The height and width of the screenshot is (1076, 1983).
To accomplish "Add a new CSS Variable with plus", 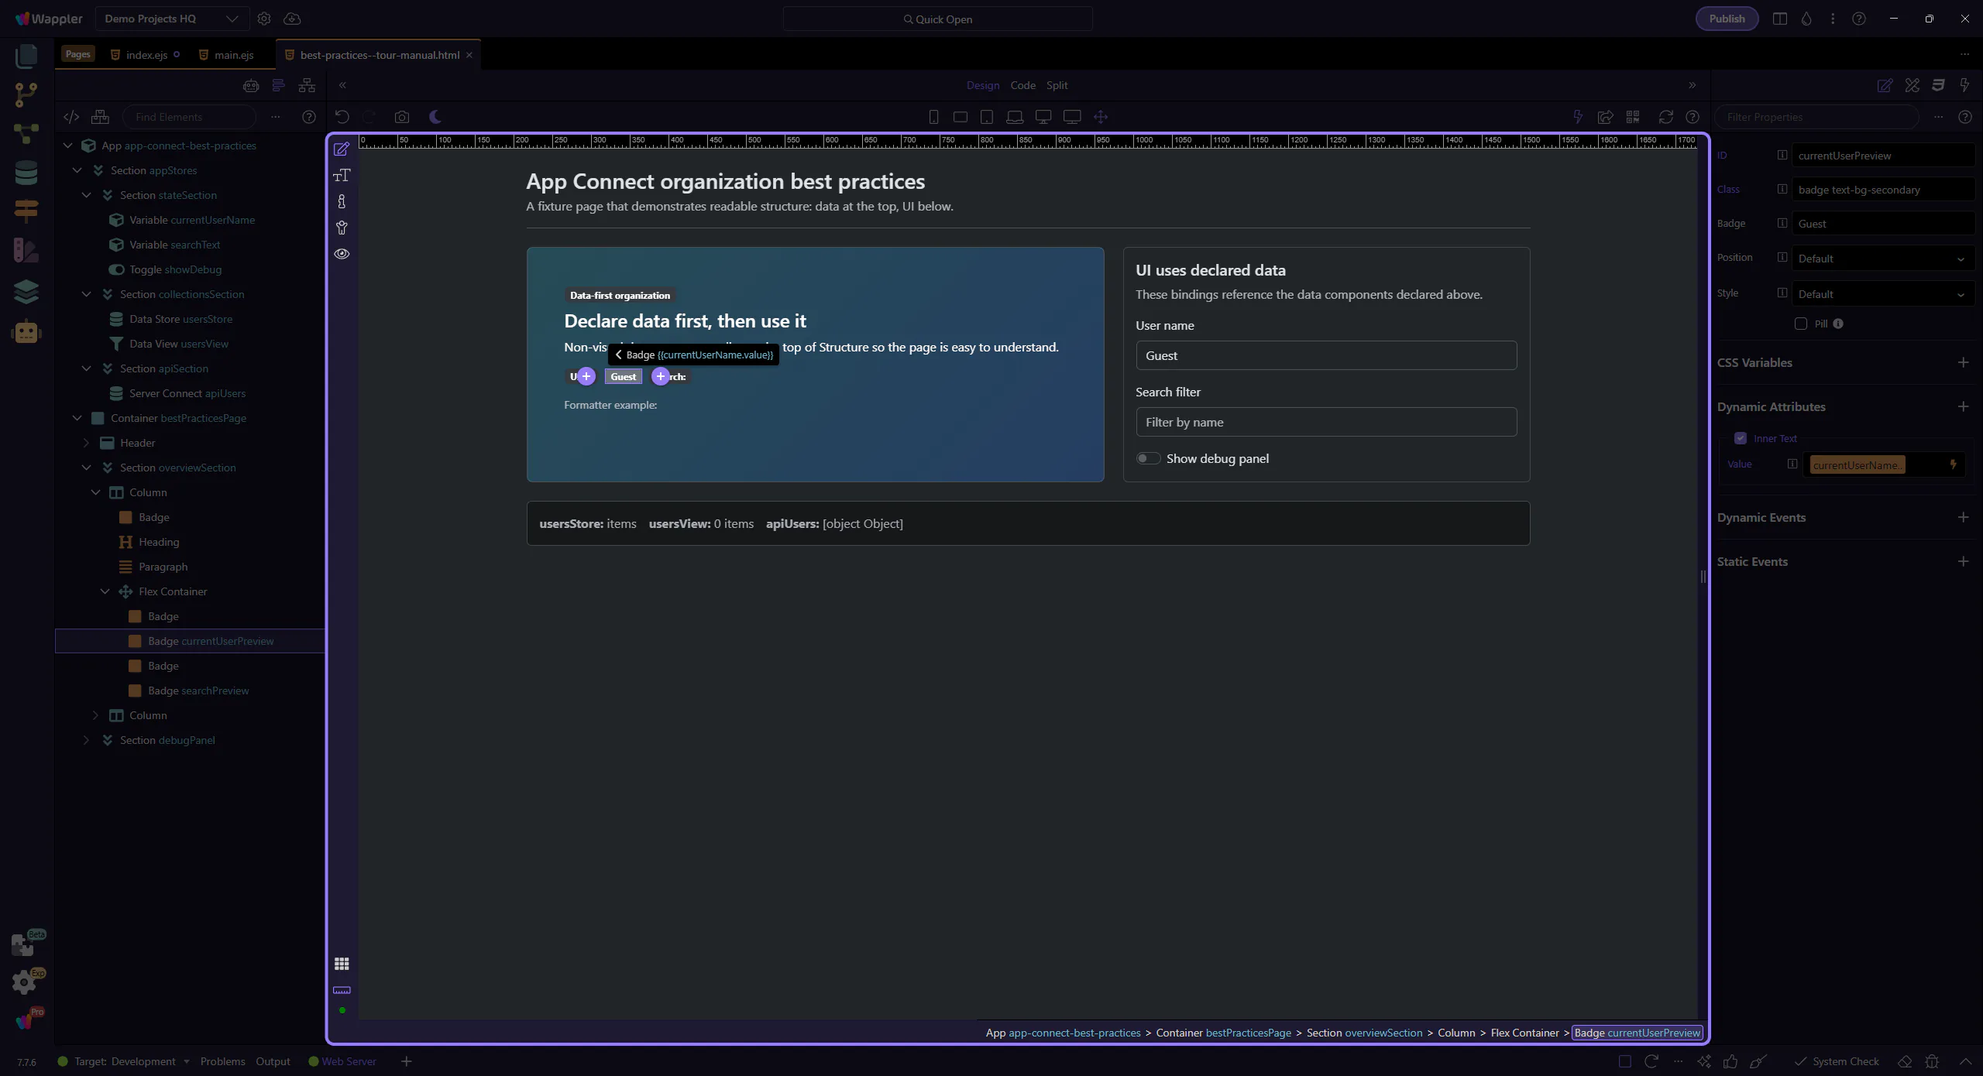I will click(x=1963, y=362).
